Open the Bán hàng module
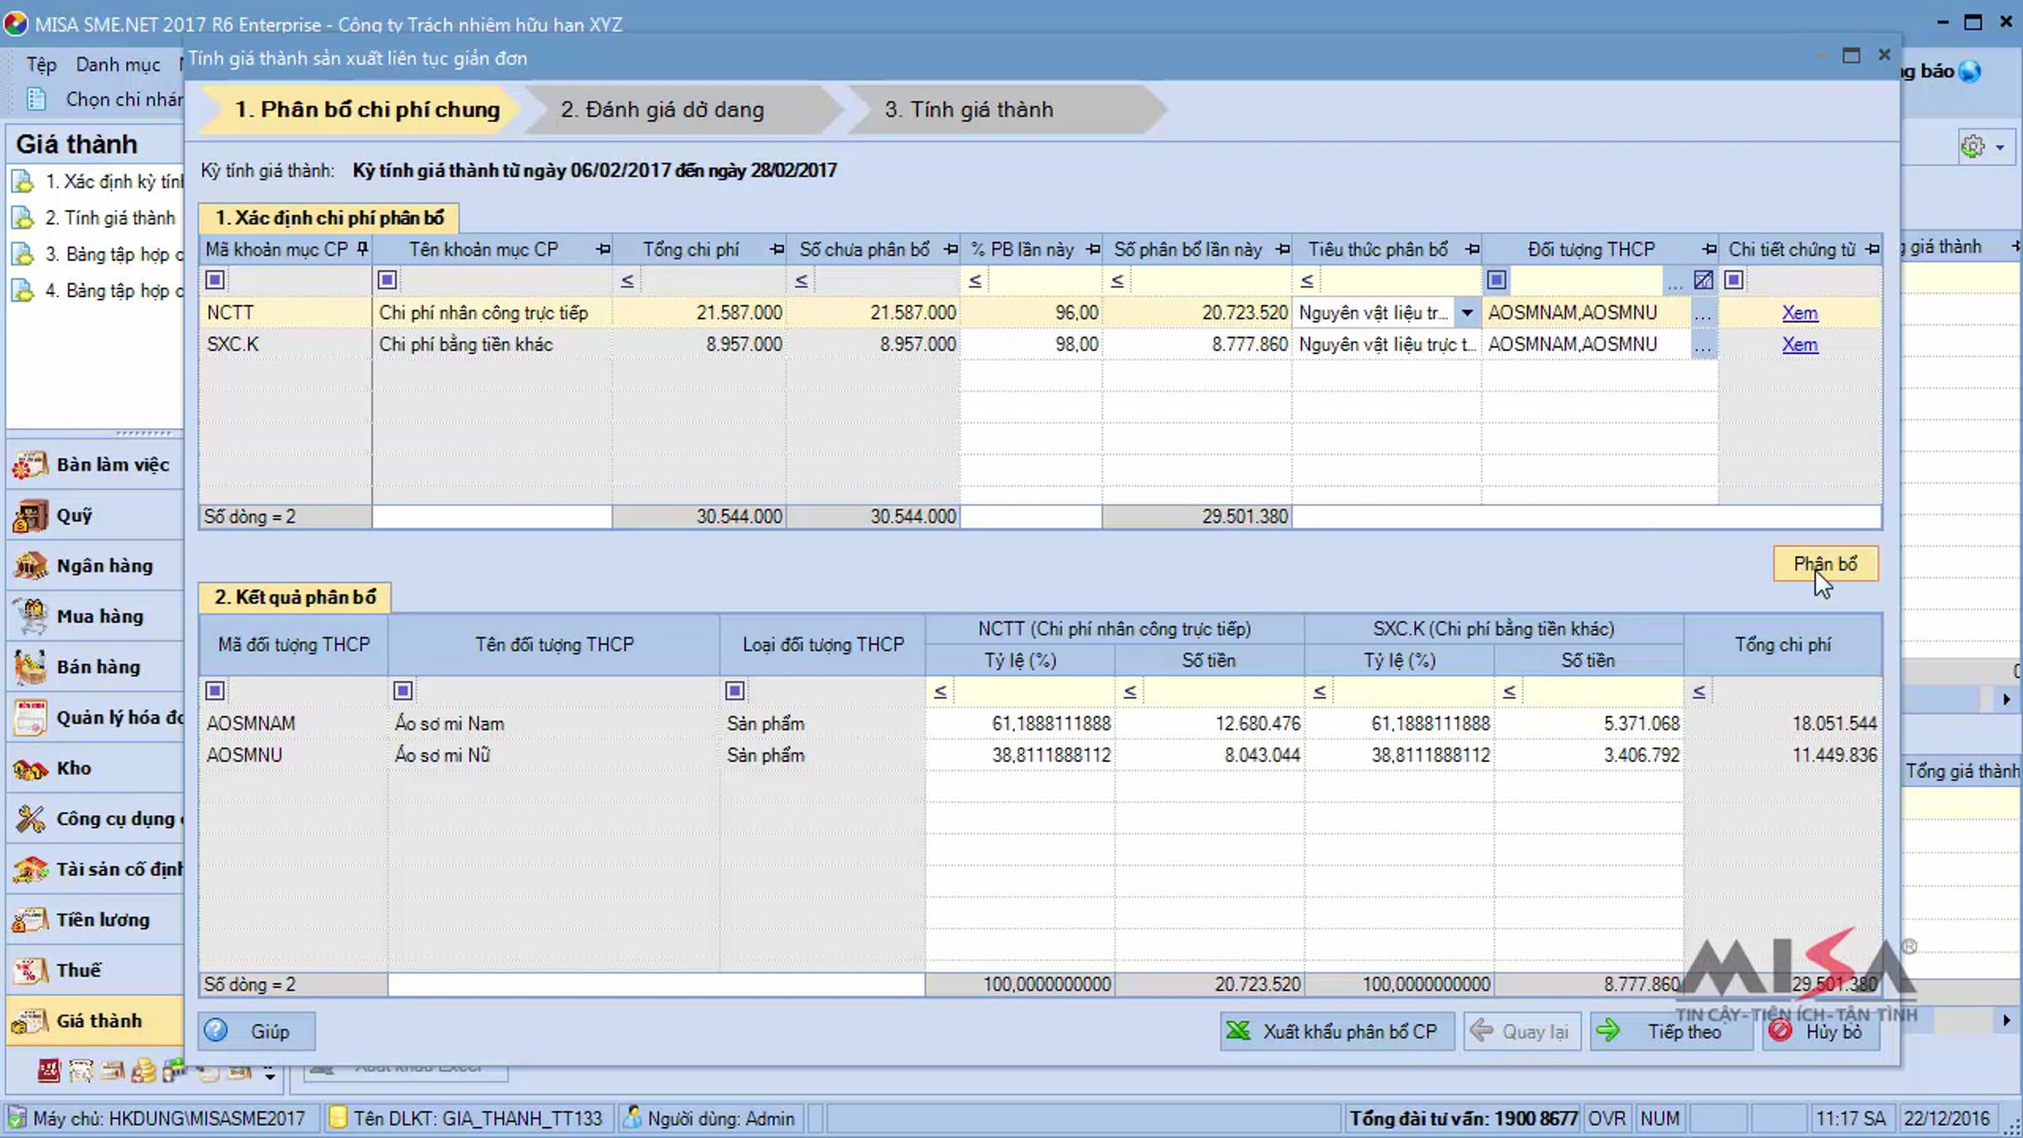This screenshot has width=2023, height=1138. pyautogui.click(x=94, y=667)
